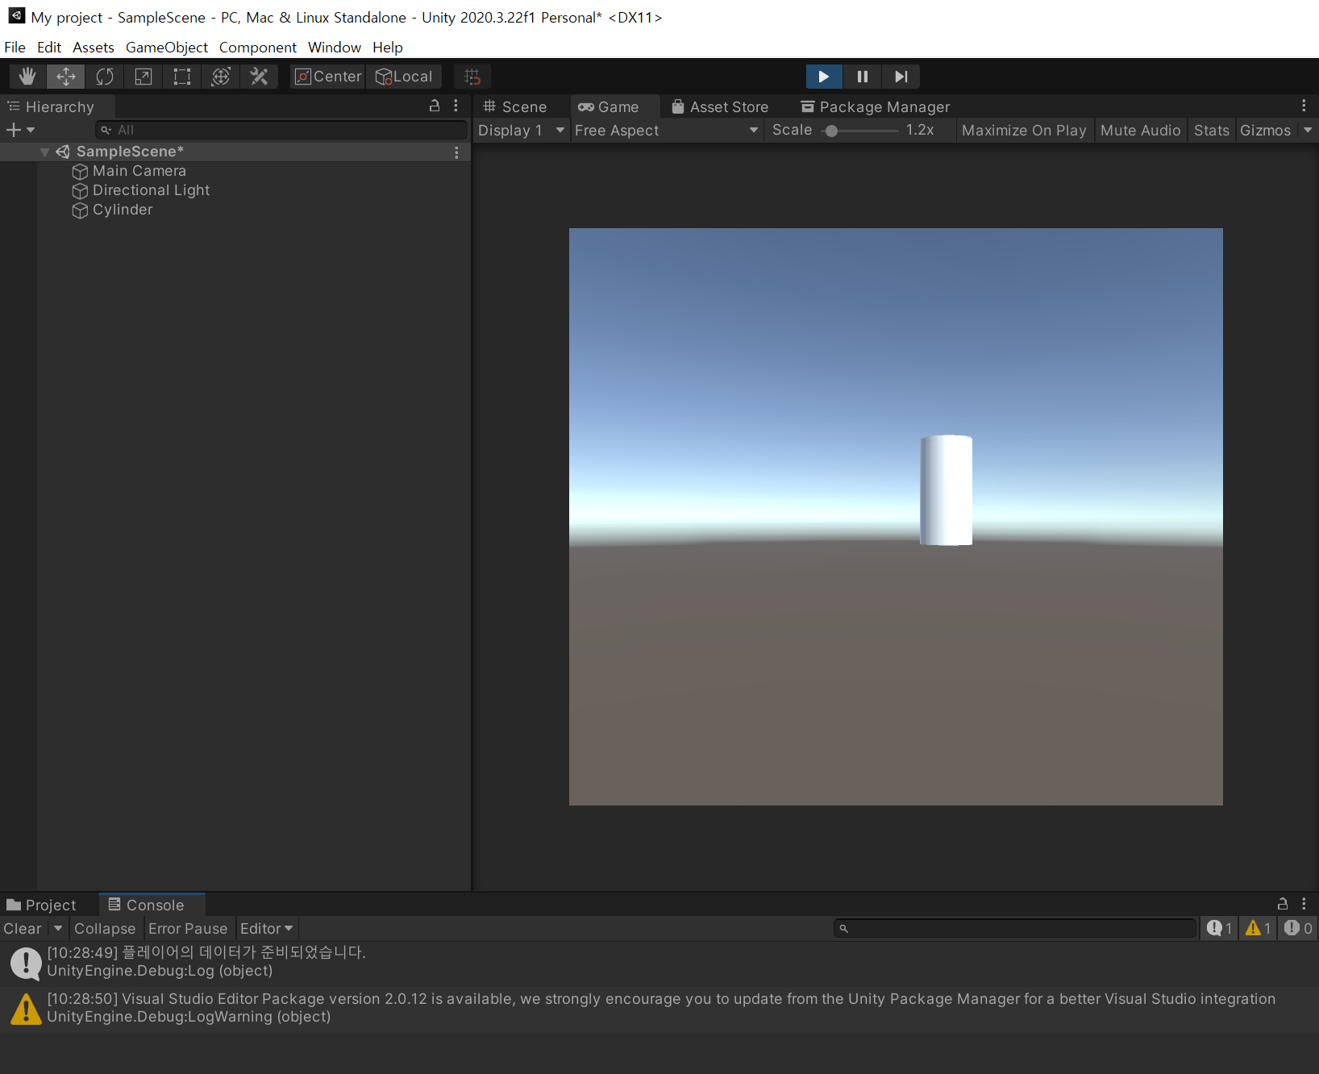
Task: Lock the Console panel
Action: tap(1283, 904)
